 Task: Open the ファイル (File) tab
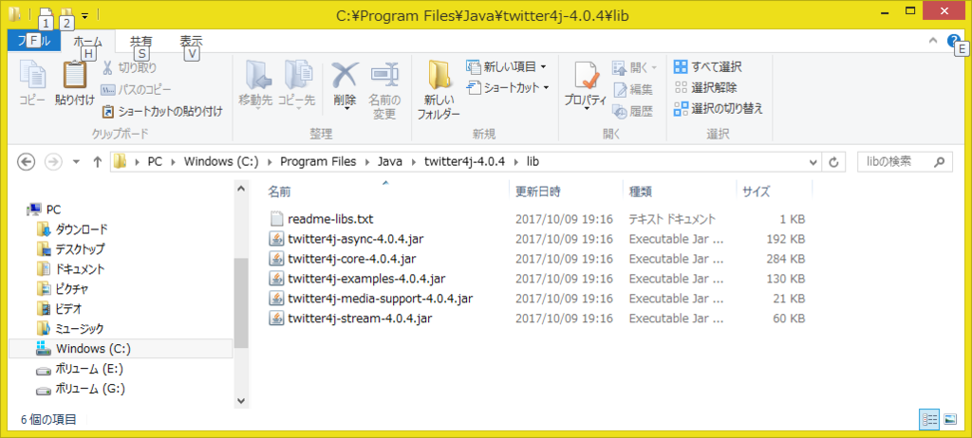(33, 41)
